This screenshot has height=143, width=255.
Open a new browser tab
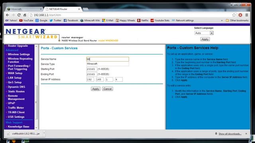[x=86, y=9]
